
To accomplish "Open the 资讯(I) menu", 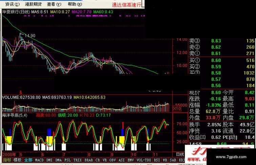I will (x=13, y=4).
